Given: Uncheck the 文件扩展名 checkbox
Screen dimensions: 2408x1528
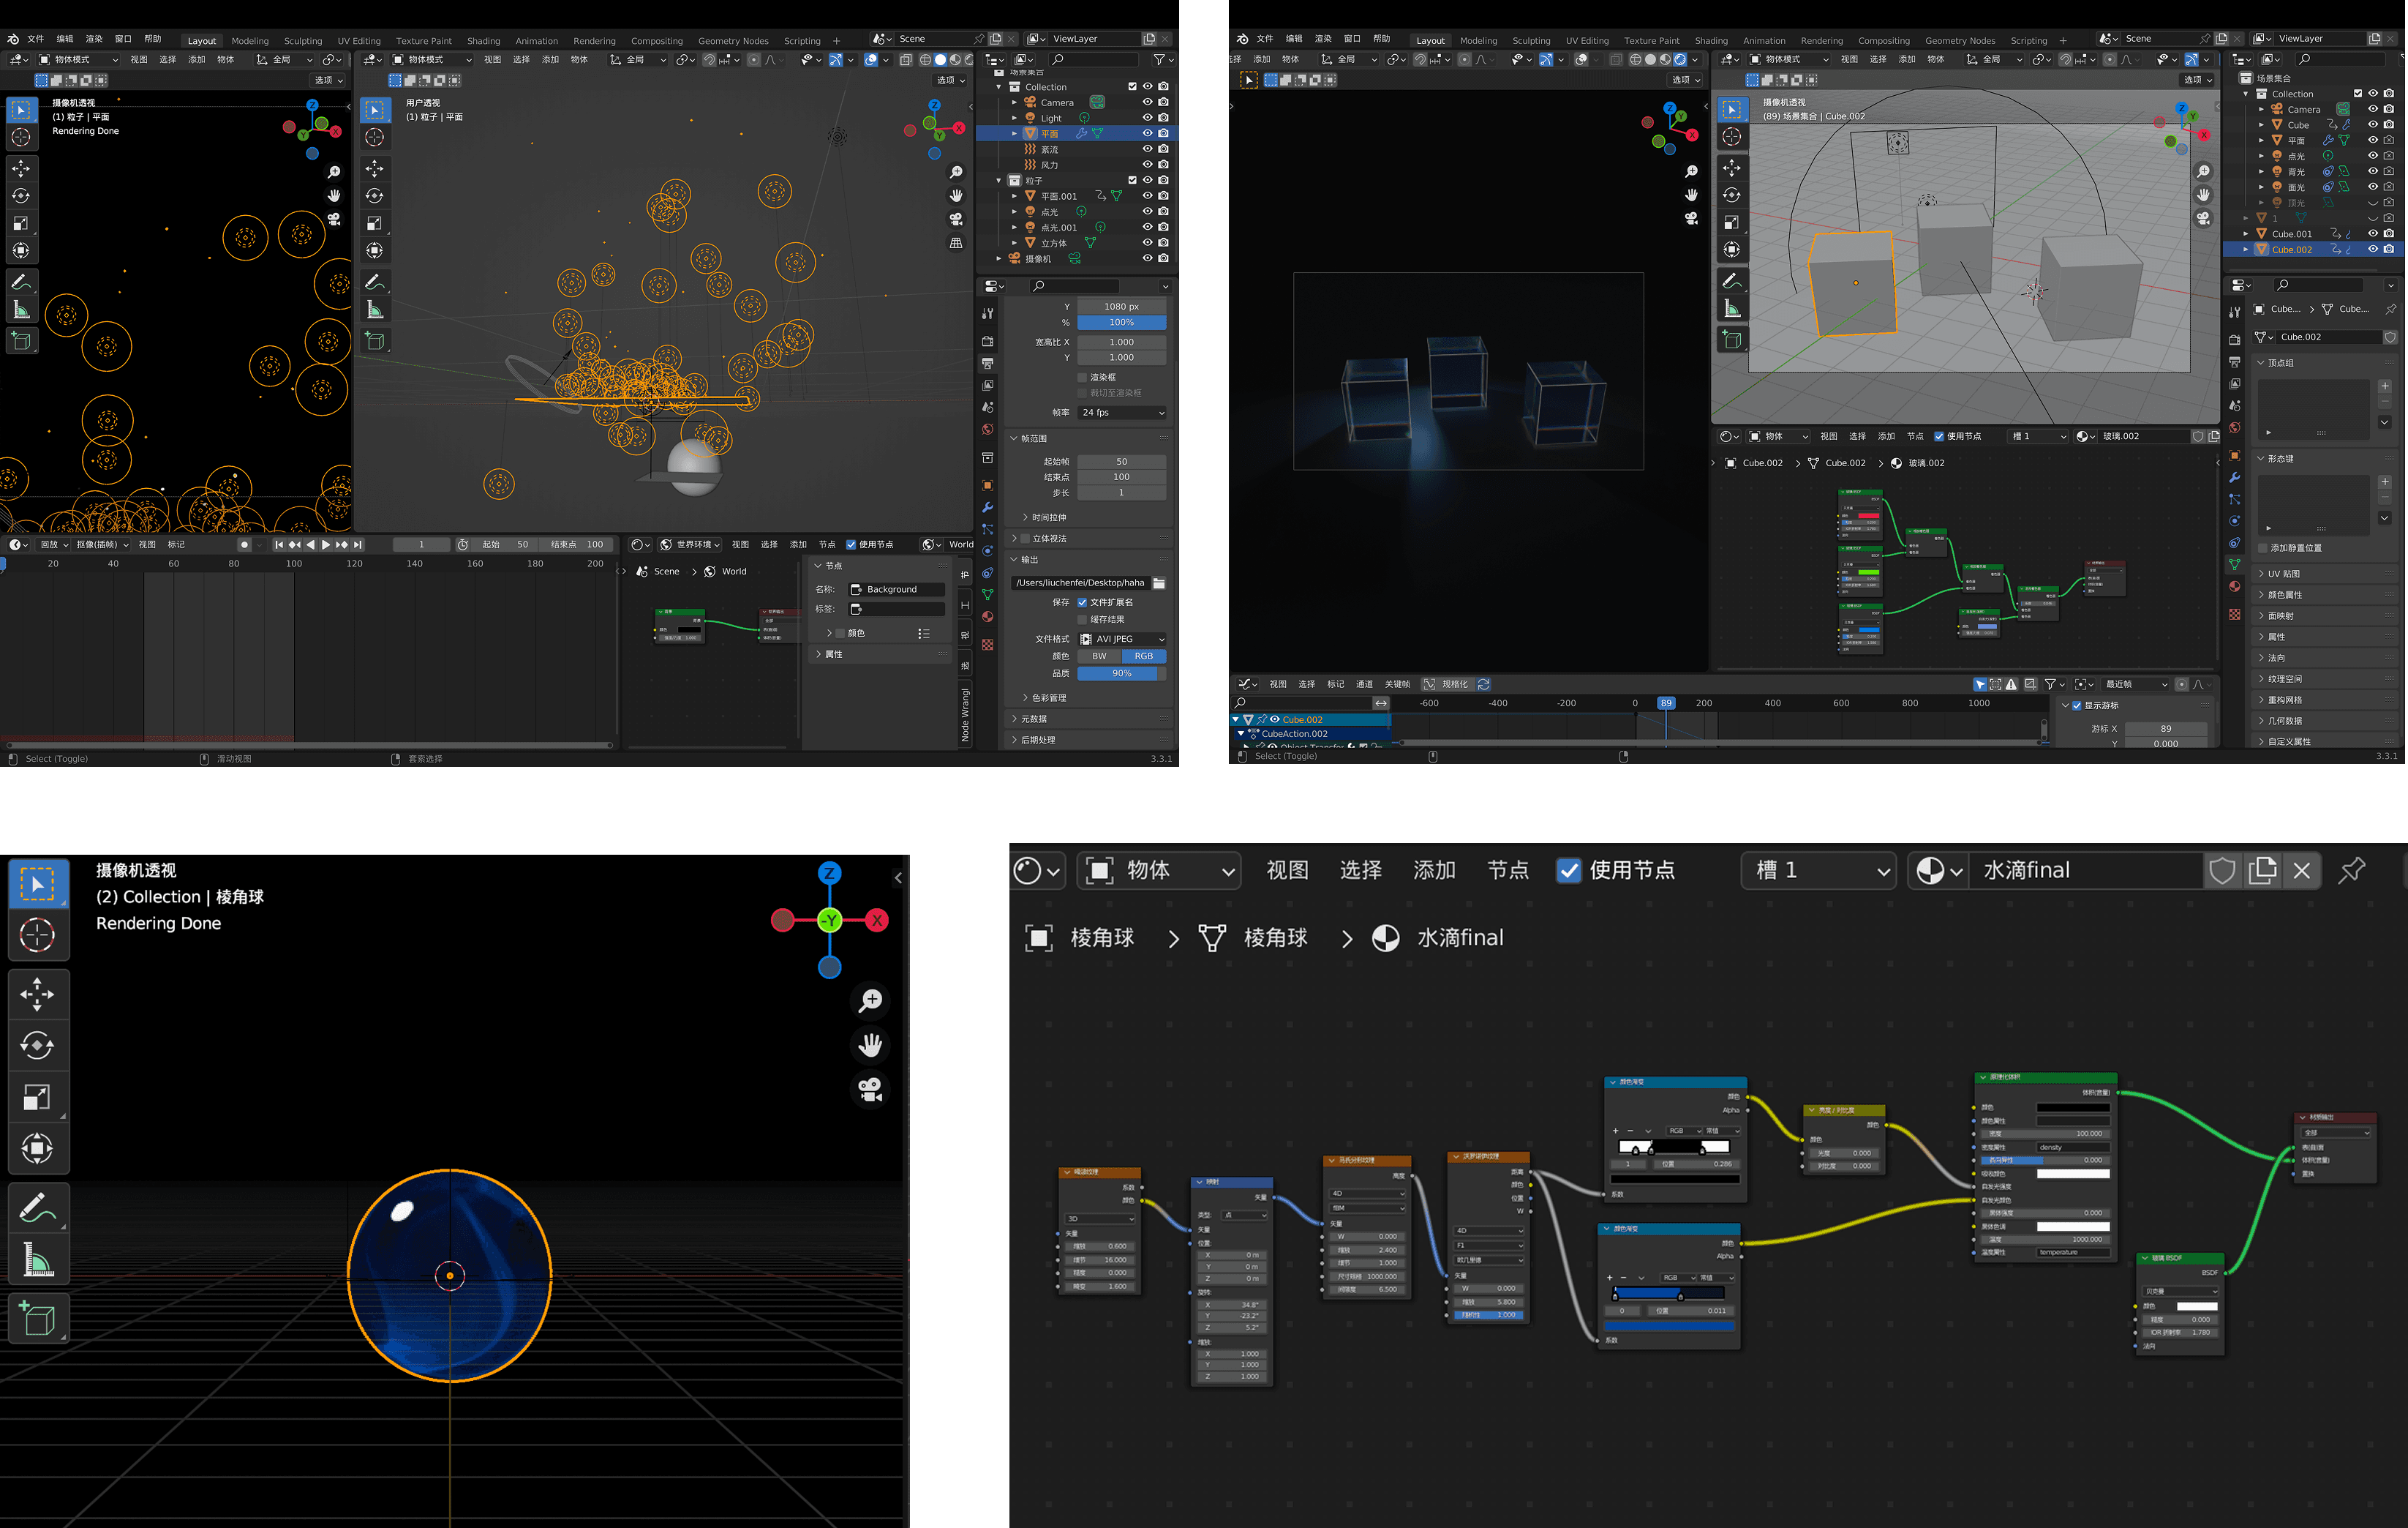Looking at the screenshot, I should pos(1082,602).
